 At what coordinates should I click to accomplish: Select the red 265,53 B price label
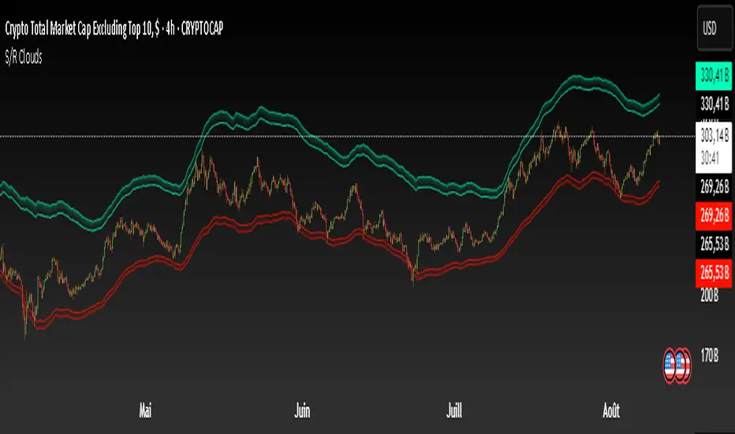(714, 272)
